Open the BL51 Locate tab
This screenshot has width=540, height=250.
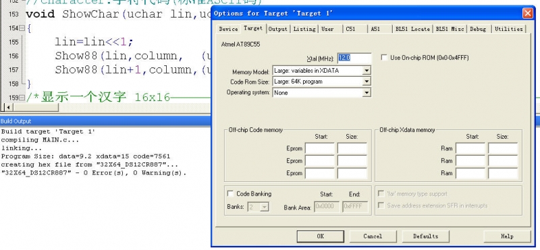[412, 29]
